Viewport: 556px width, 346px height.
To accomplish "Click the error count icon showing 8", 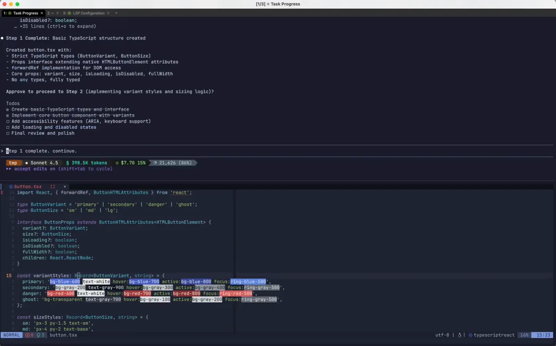I will 29,335.
